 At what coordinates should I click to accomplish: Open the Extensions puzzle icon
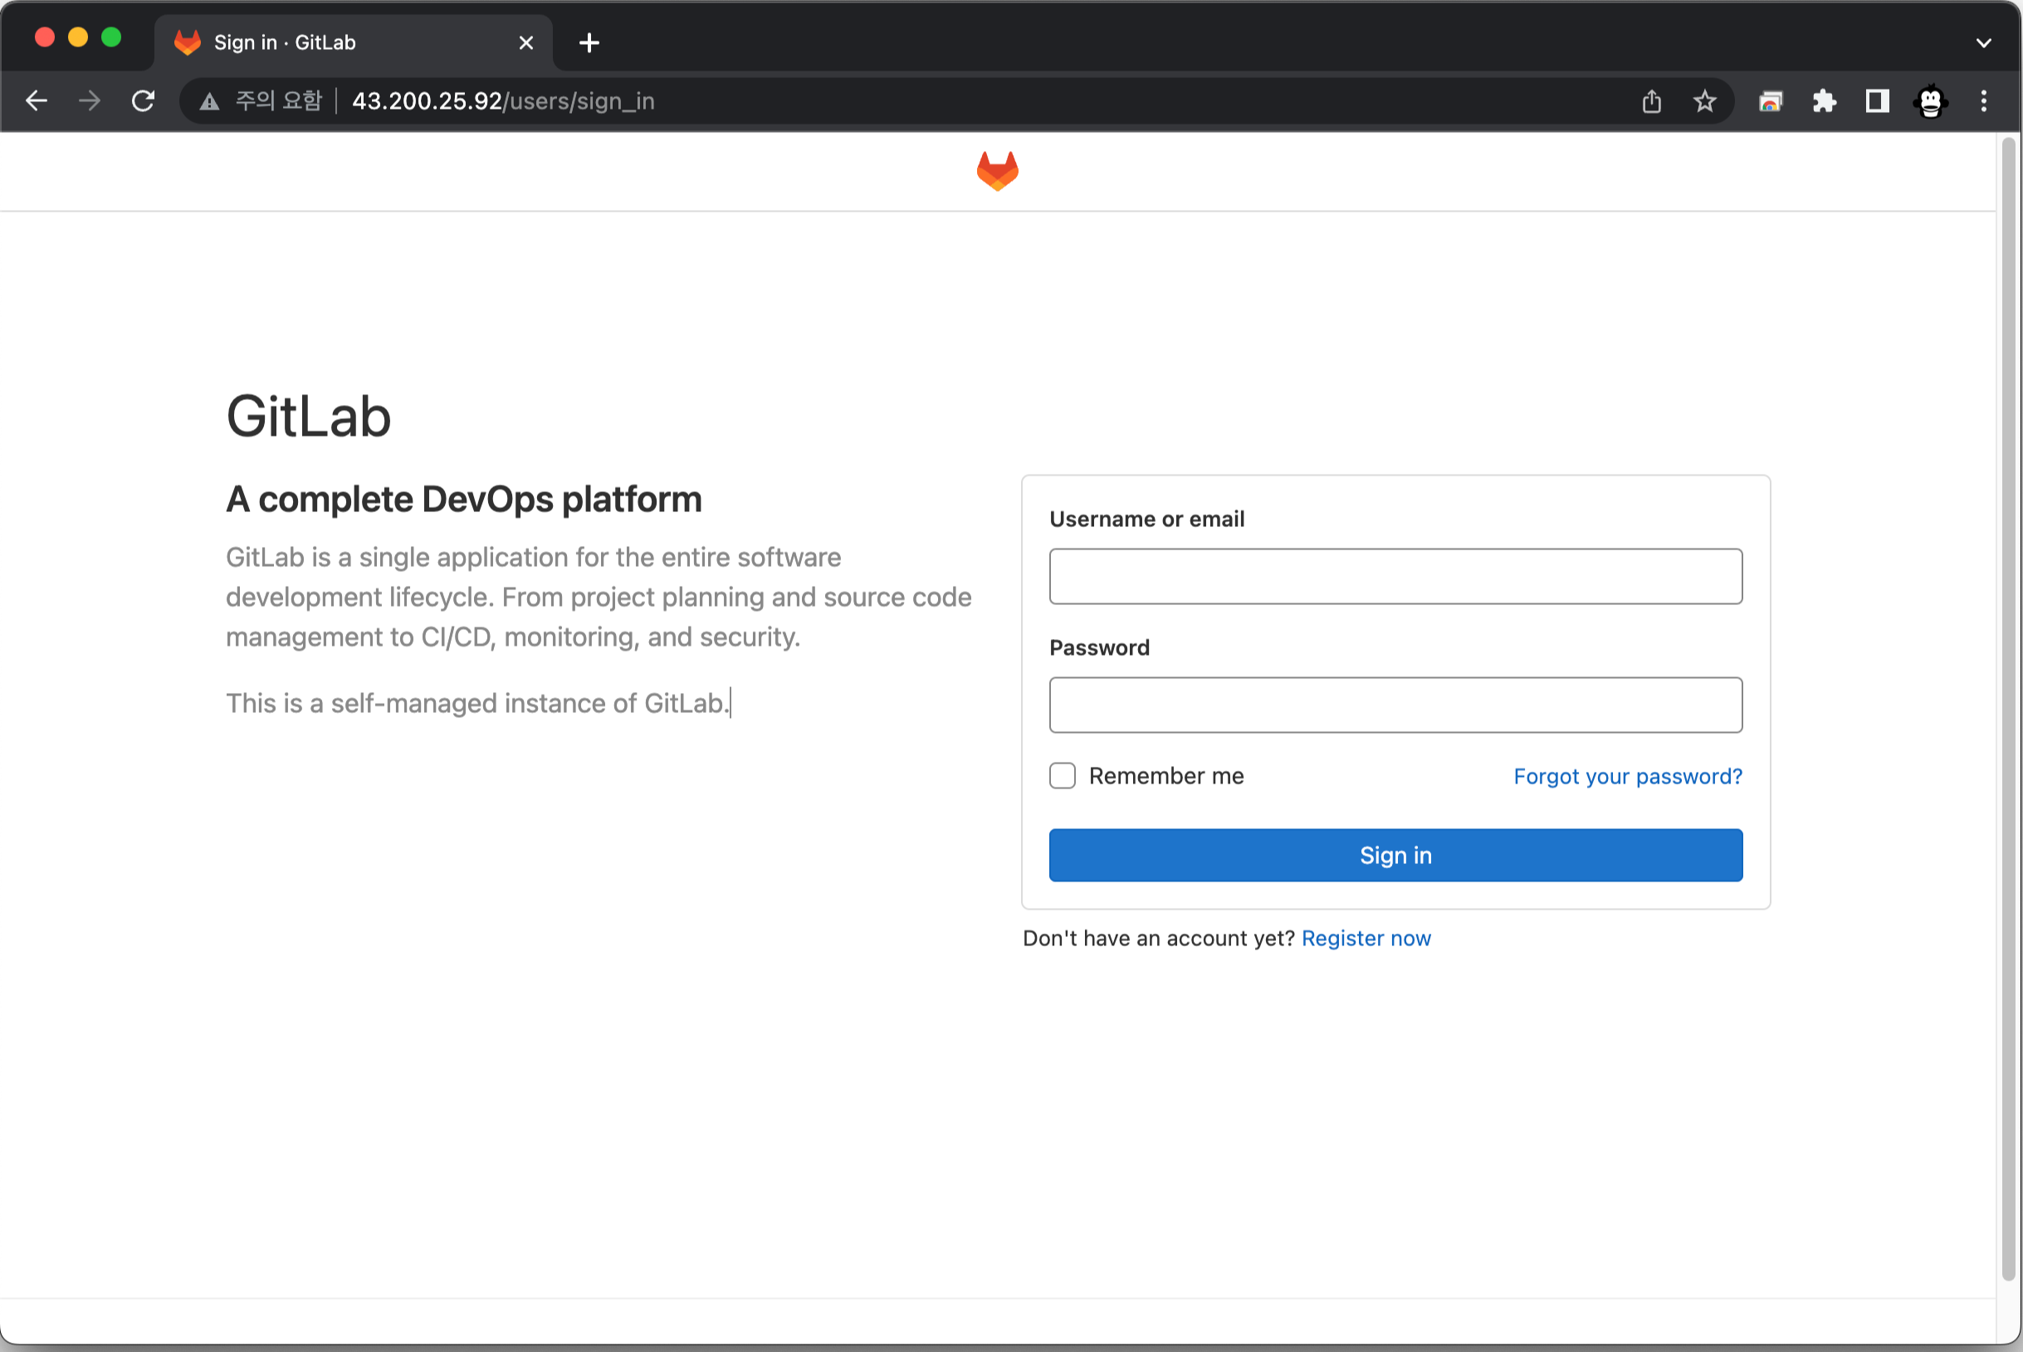coord(1824,102)
